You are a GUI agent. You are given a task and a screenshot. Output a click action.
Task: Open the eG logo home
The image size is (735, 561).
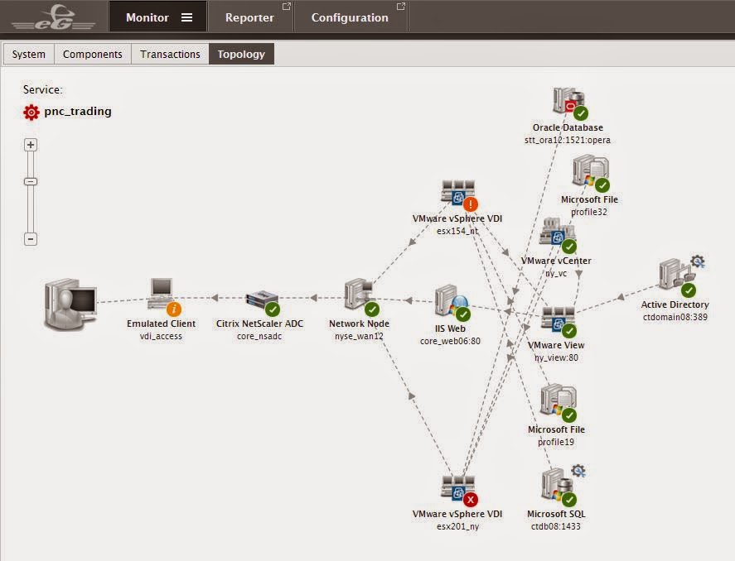pos(53,17)
